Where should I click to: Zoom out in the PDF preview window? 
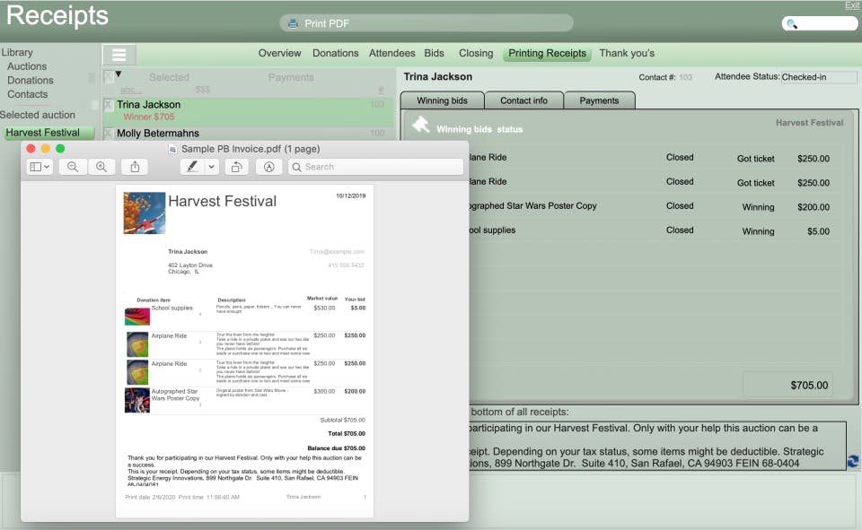(x=73, y=167)
